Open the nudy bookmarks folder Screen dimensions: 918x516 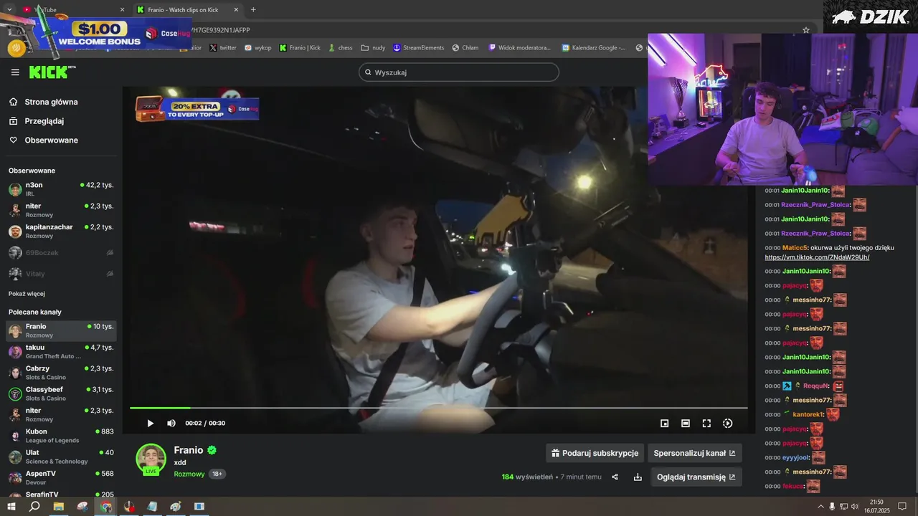point(374,48)
